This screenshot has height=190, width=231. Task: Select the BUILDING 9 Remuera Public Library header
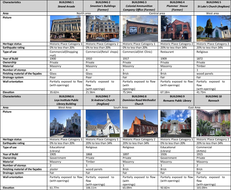point(176,100)
